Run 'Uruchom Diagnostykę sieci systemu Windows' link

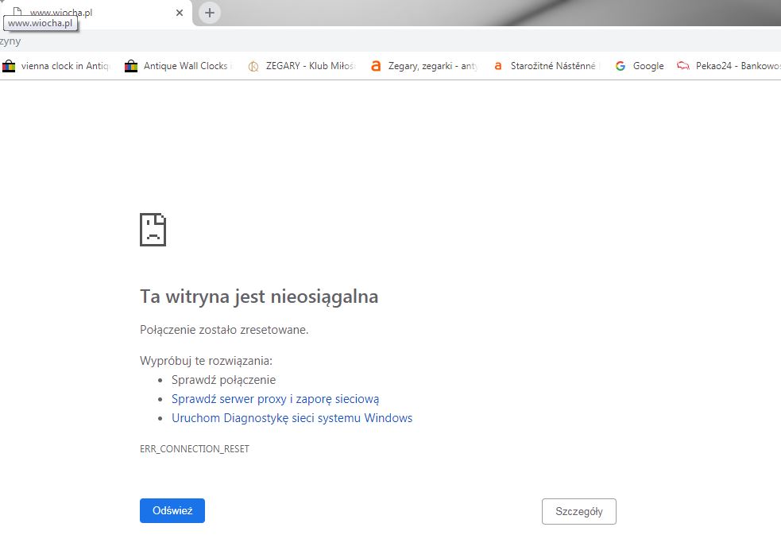tap(292, 418)
